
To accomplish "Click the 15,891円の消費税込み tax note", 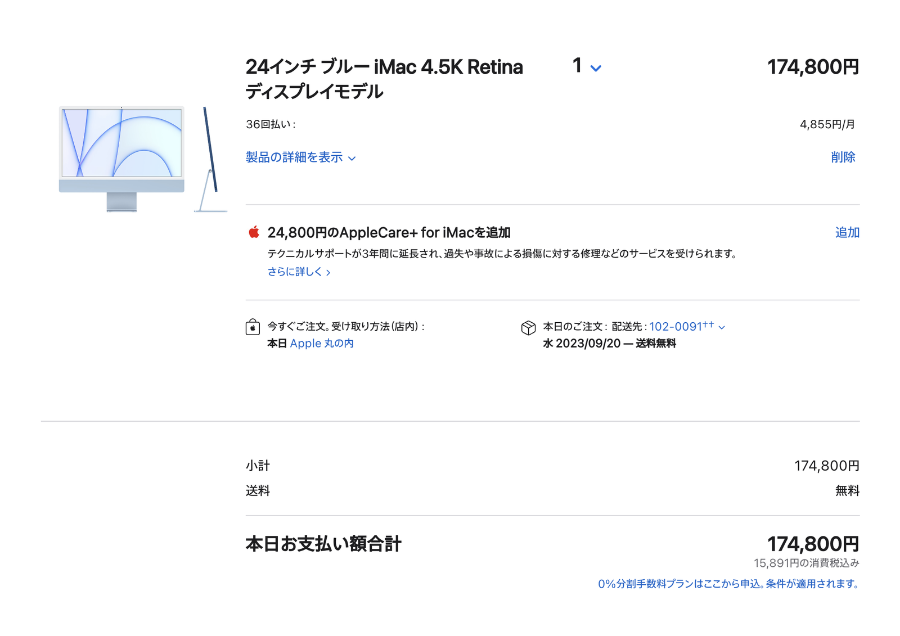I will (807, 563).
